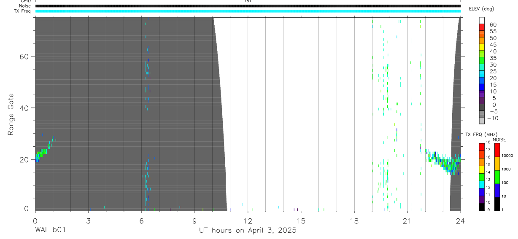Click the 10000 label in NOISE legend
Screen dimensions: 518x239
pyautogui.click(x=507, y=156)
